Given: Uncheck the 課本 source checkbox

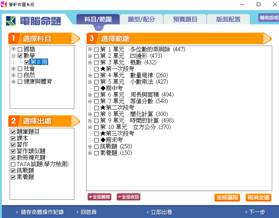Looking at the screenshot, I should 13,138.
